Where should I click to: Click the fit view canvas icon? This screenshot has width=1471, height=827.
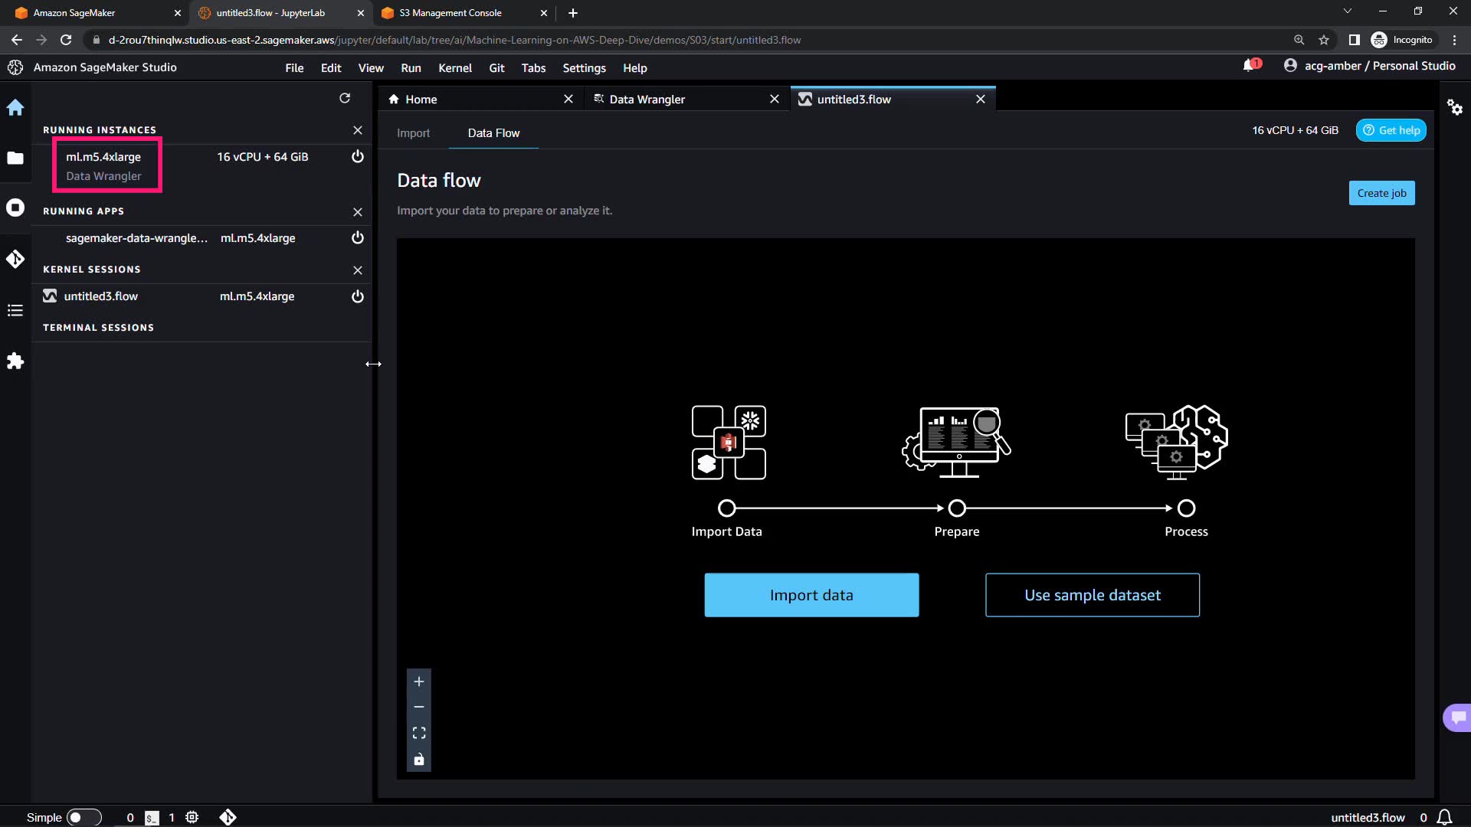point(419,733)
